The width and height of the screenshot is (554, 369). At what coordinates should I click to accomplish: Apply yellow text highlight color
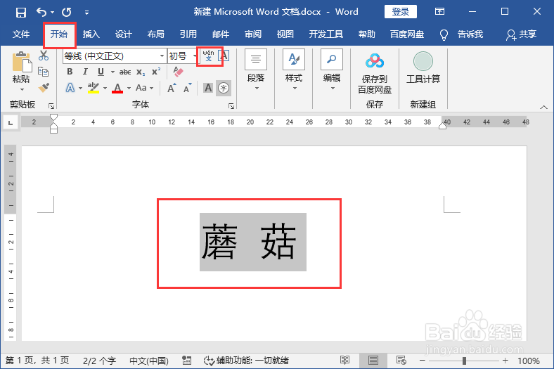94,88
